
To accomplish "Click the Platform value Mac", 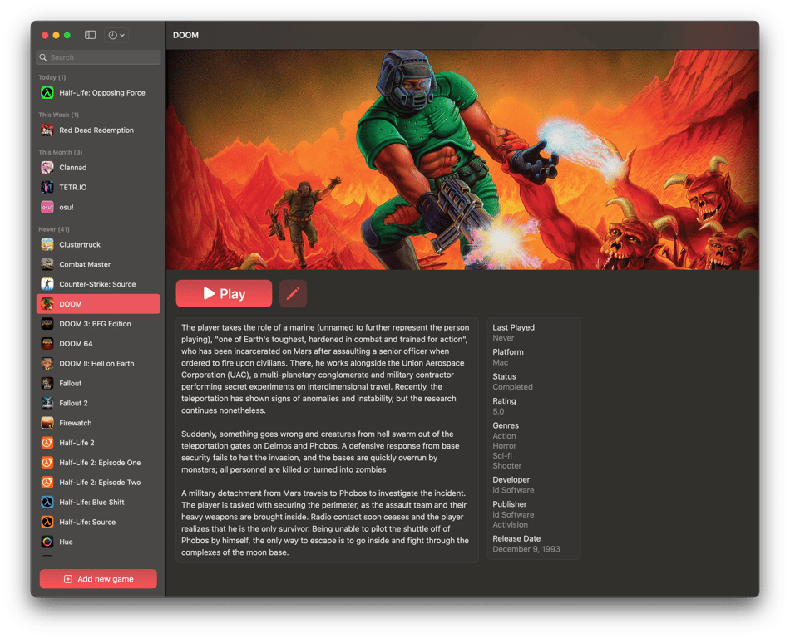I will [501, 362].
